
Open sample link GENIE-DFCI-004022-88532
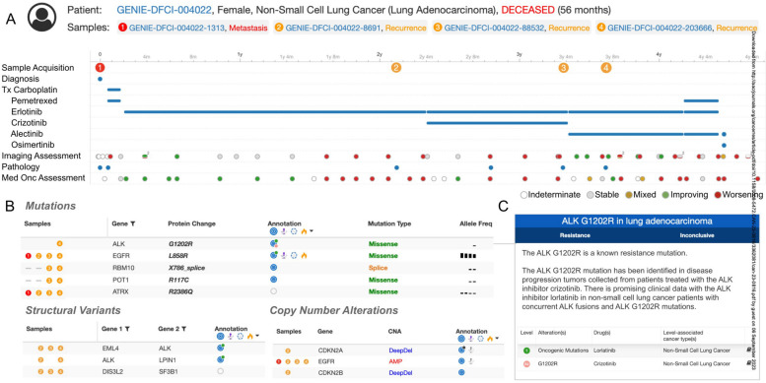point(494,28)
